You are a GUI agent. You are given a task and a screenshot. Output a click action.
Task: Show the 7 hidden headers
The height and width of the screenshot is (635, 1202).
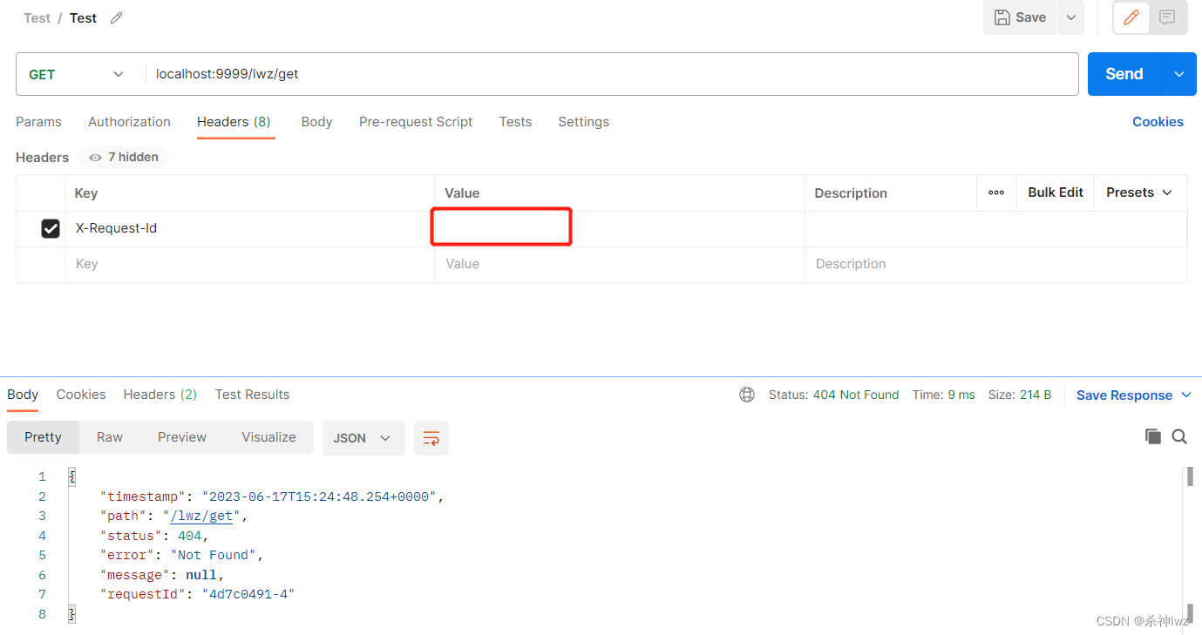tap(124, 157)
